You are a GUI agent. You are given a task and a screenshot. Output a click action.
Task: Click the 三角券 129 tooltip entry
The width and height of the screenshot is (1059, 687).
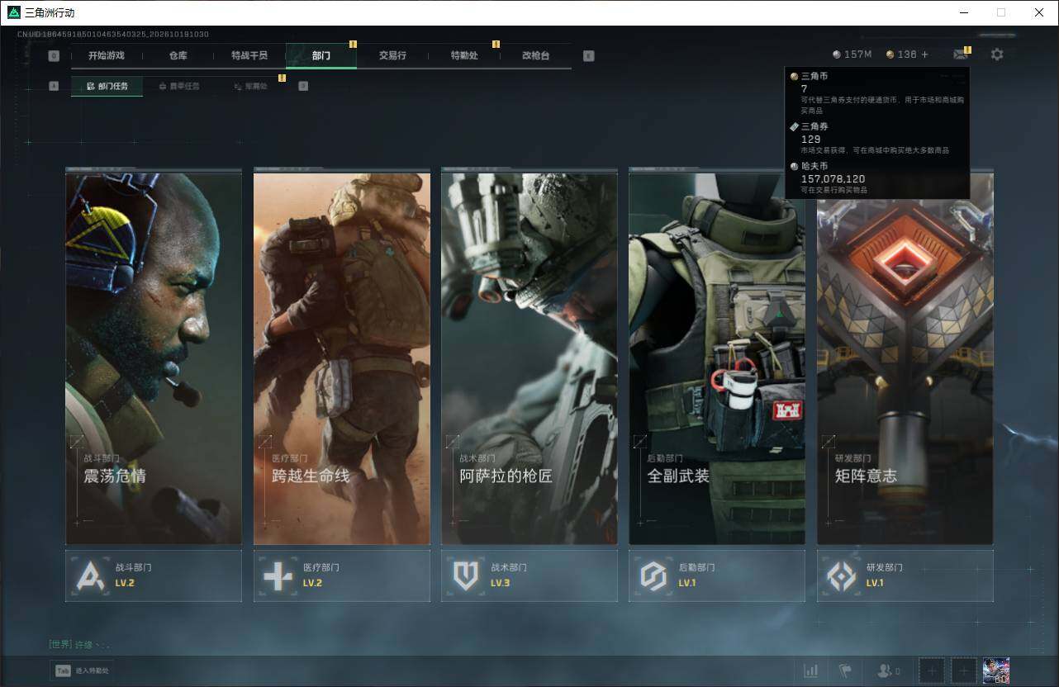(876, 138)
